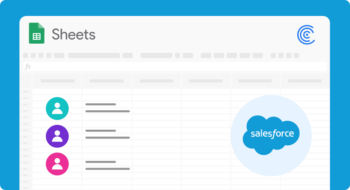Select the first column header cell

point(57,81)
